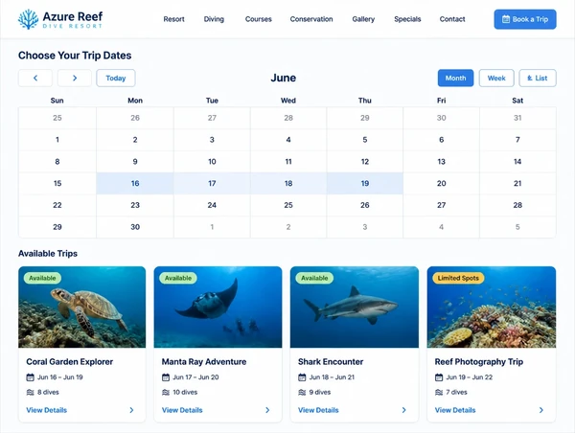Click the waves icon beside 10 dives
575x433 pixels.
[x=166, y=393]
